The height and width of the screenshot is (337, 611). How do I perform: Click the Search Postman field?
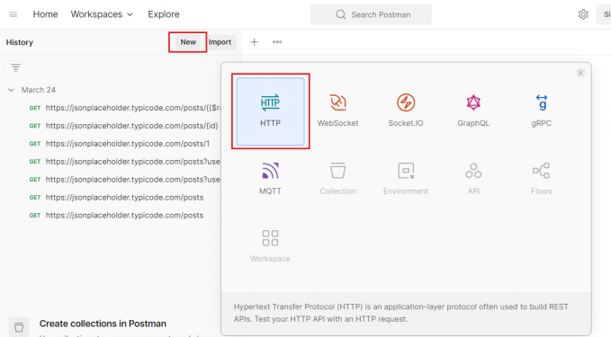(x=371, y=14)
